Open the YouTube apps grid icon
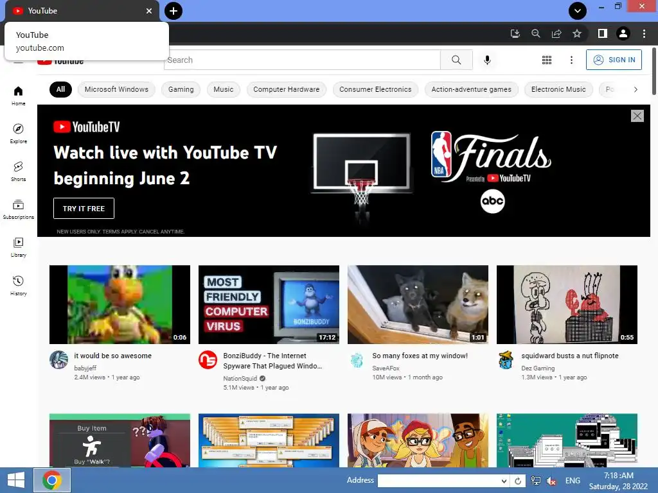658x493 pixels. point(546,60)
